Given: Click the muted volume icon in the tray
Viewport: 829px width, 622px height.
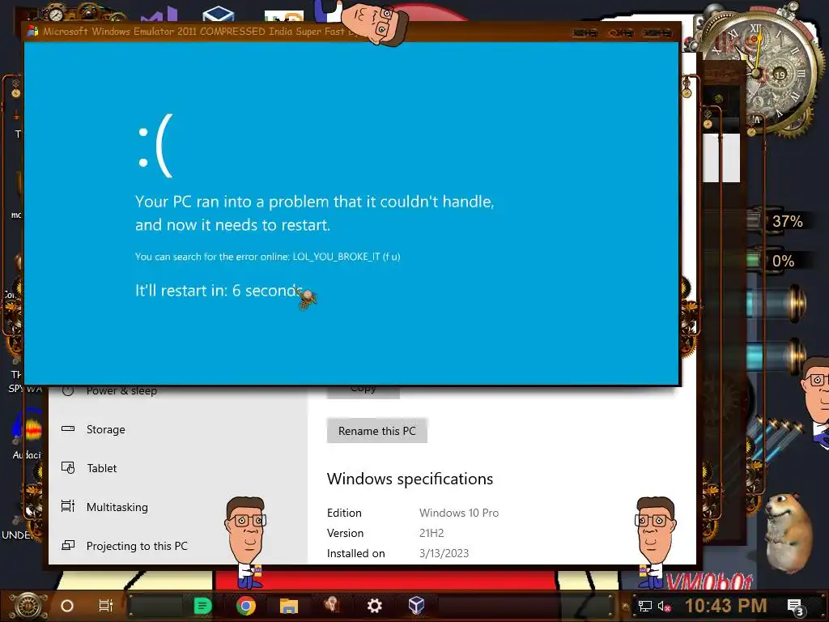Looking at the screenshot, I should click(665, 606).
